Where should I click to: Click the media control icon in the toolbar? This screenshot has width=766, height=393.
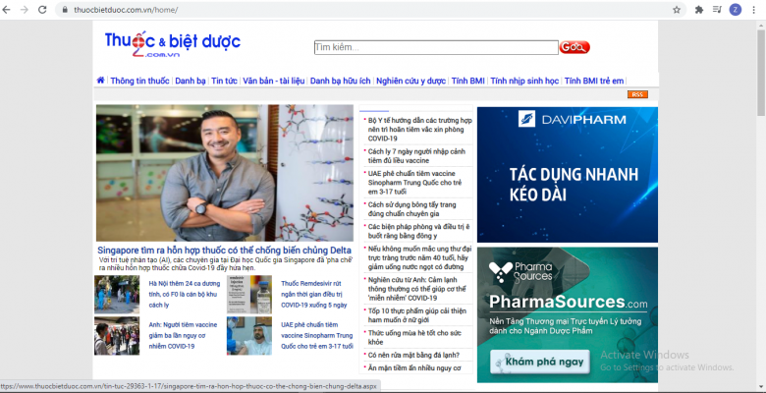[x=716, y=10]
